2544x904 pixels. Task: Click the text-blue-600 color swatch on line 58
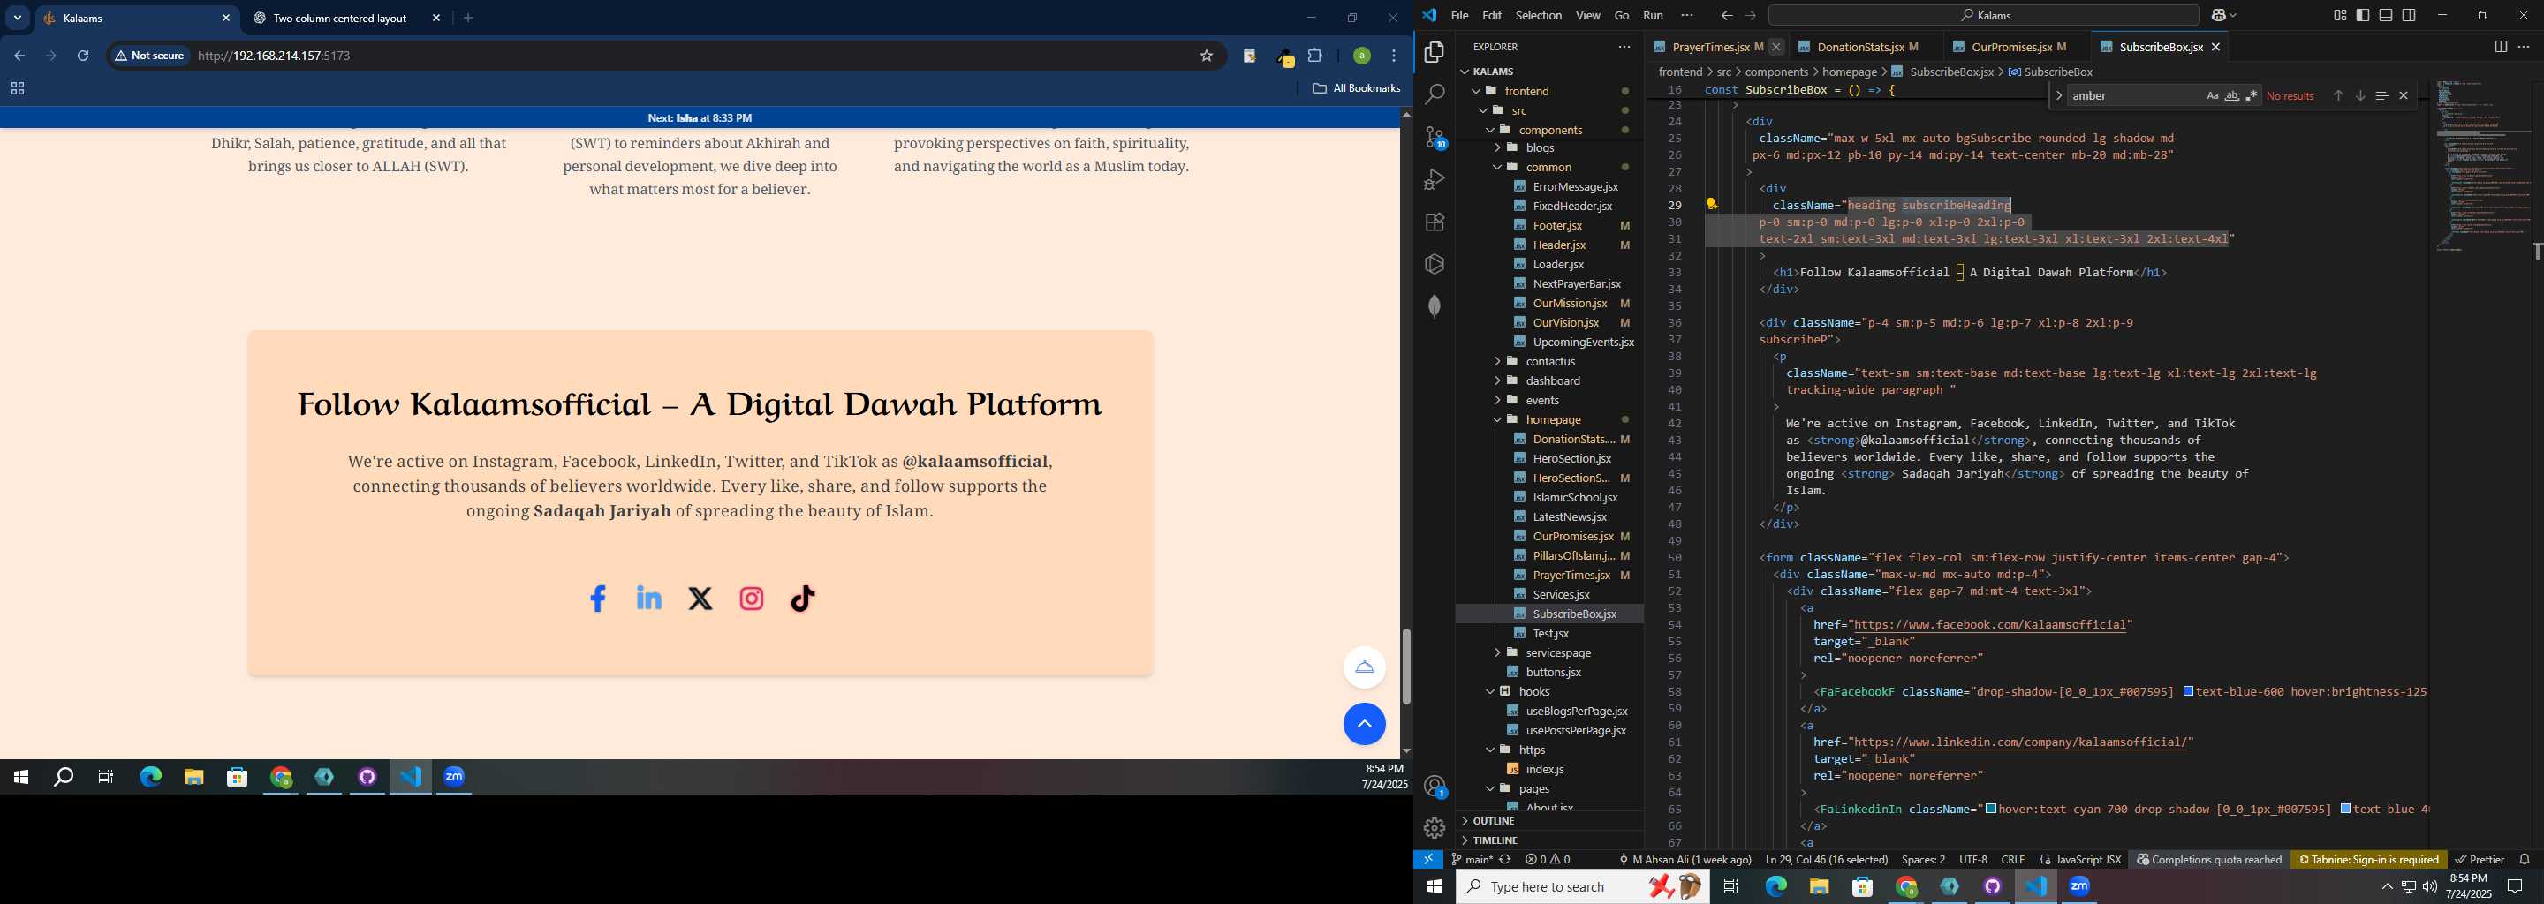[x=2189, y=692]
